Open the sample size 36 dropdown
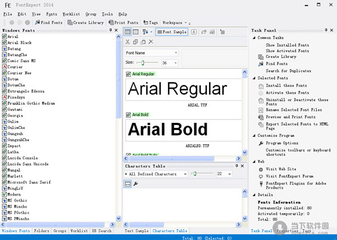Image resolution: width=337 pixels, height=240 pixels. pos(176,63)
